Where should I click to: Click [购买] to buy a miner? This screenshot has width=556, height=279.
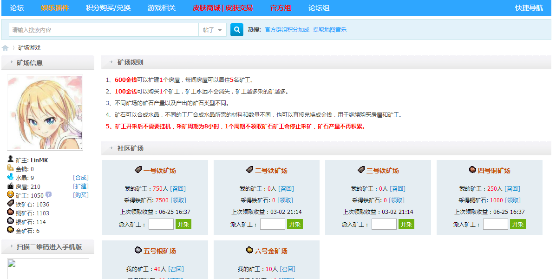[x=82, y=195]
